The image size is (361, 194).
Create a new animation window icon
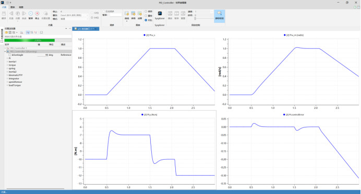(140, 14)
